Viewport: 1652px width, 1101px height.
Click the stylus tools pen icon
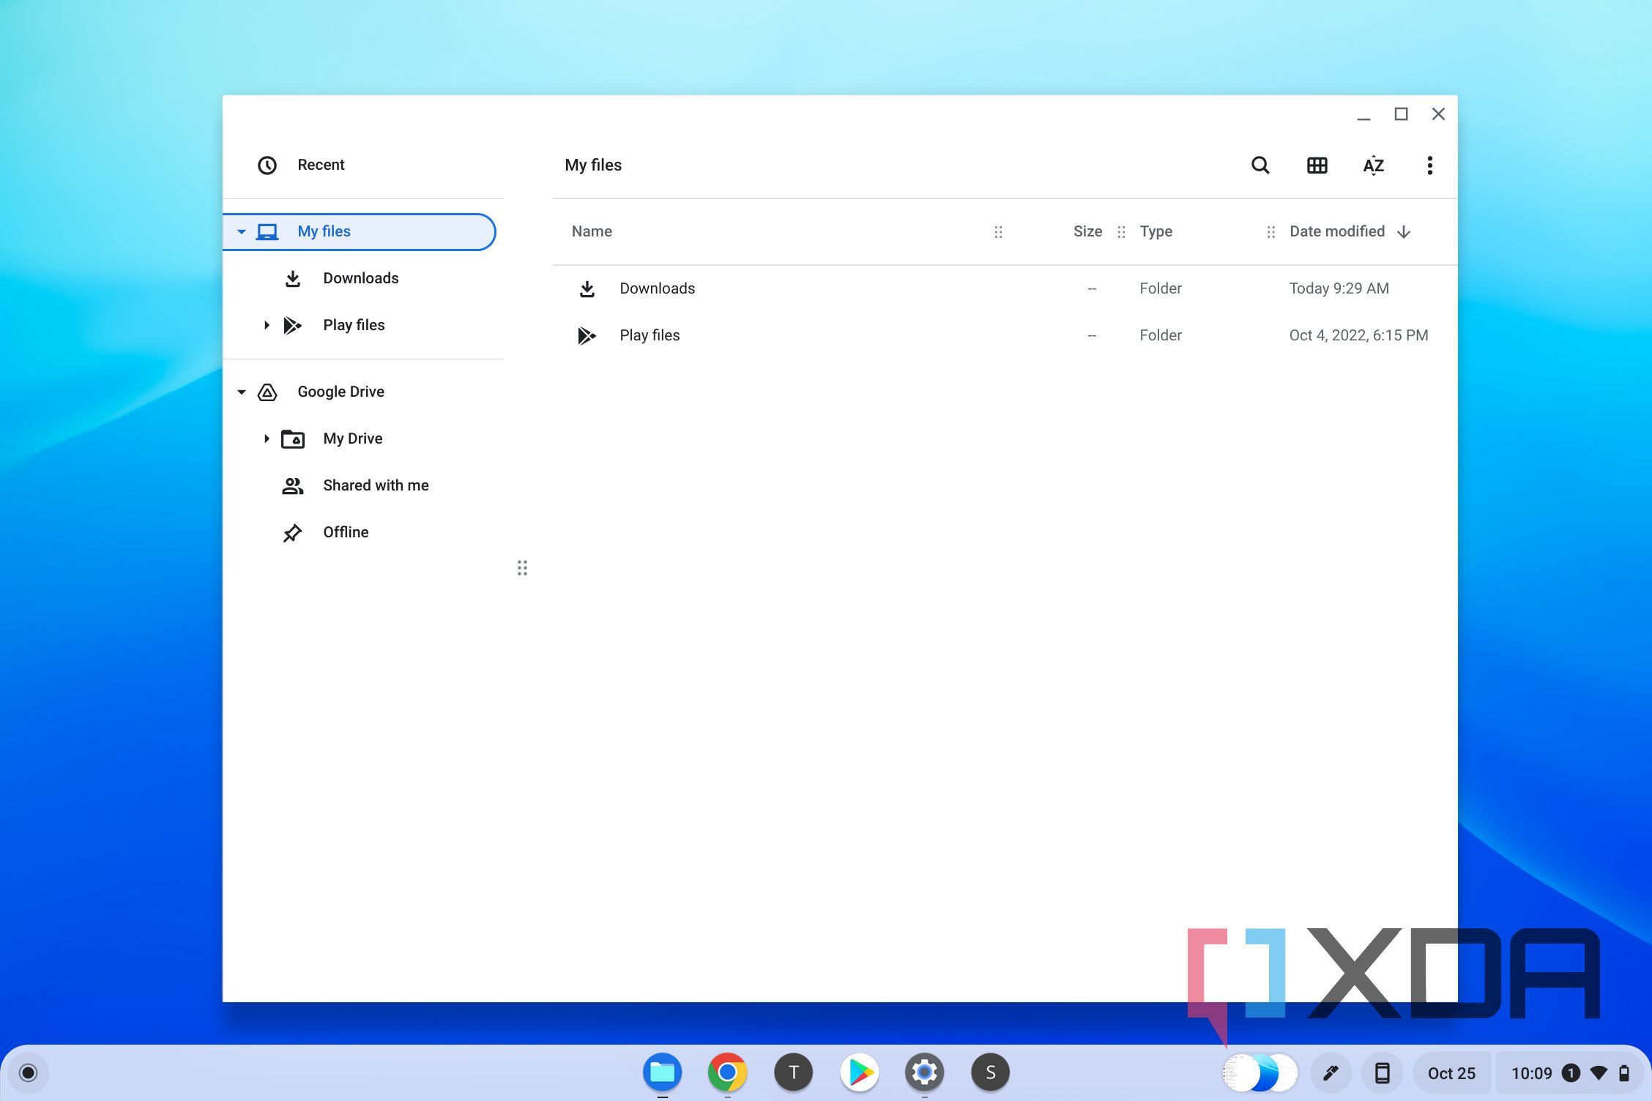tap(1331, 1073)
